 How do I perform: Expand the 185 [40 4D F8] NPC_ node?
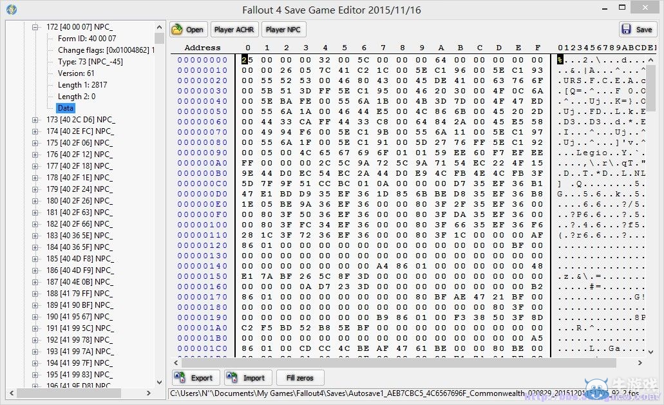point(35,259)
